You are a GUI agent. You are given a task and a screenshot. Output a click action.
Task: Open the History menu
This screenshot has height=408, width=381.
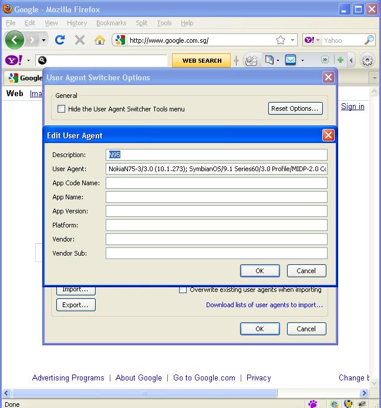pos(77,23)
